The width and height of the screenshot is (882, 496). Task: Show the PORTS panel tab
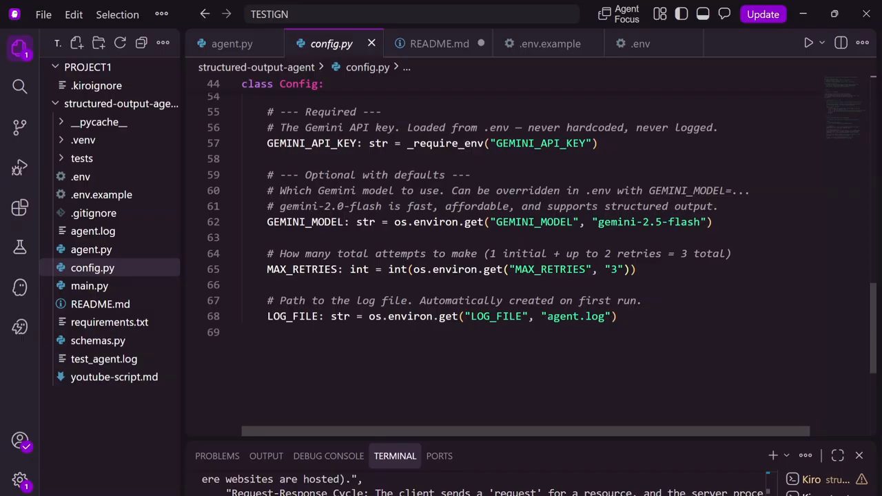coord(439,456)
